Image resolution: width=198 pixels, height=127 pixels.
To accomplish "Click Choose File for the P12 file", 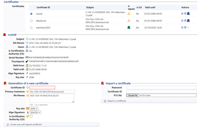I will (133, 96).
